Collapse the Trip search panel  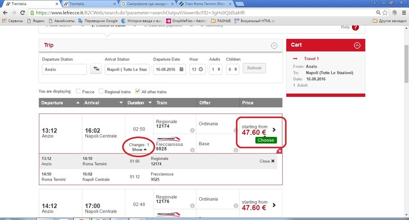(x=274, y=45)
